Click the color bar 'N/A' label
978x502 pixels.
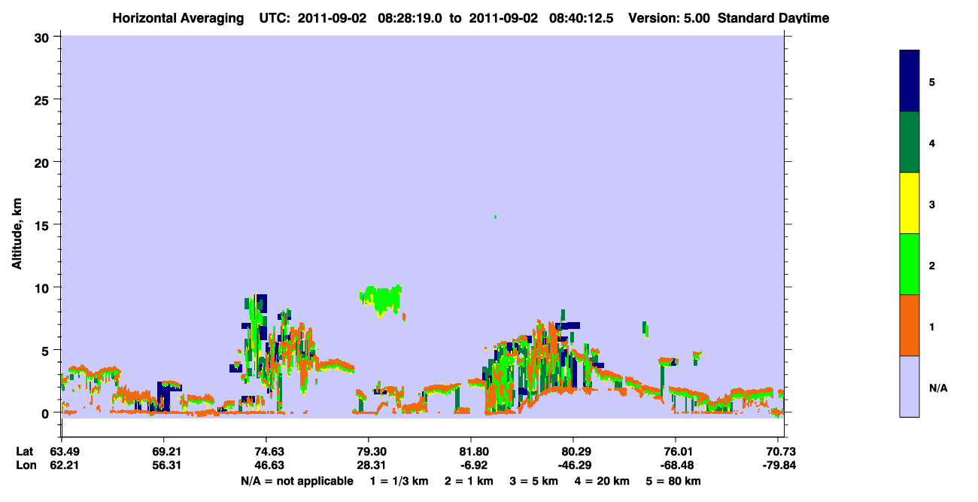click(937, 388)
